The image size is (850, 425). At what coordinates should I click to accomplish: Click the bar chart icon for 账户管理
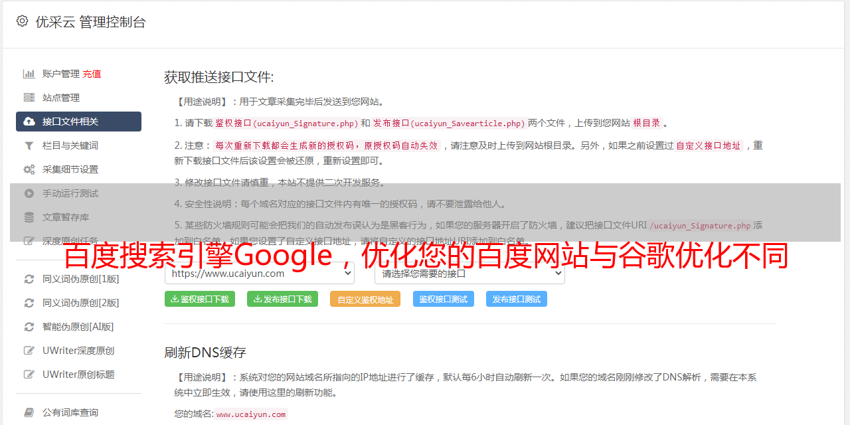coord(29,74)
